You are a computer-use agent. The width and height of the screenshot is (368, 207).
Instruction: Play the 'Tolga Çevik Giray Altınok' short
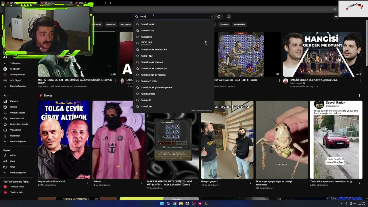(x=64, y=140)
